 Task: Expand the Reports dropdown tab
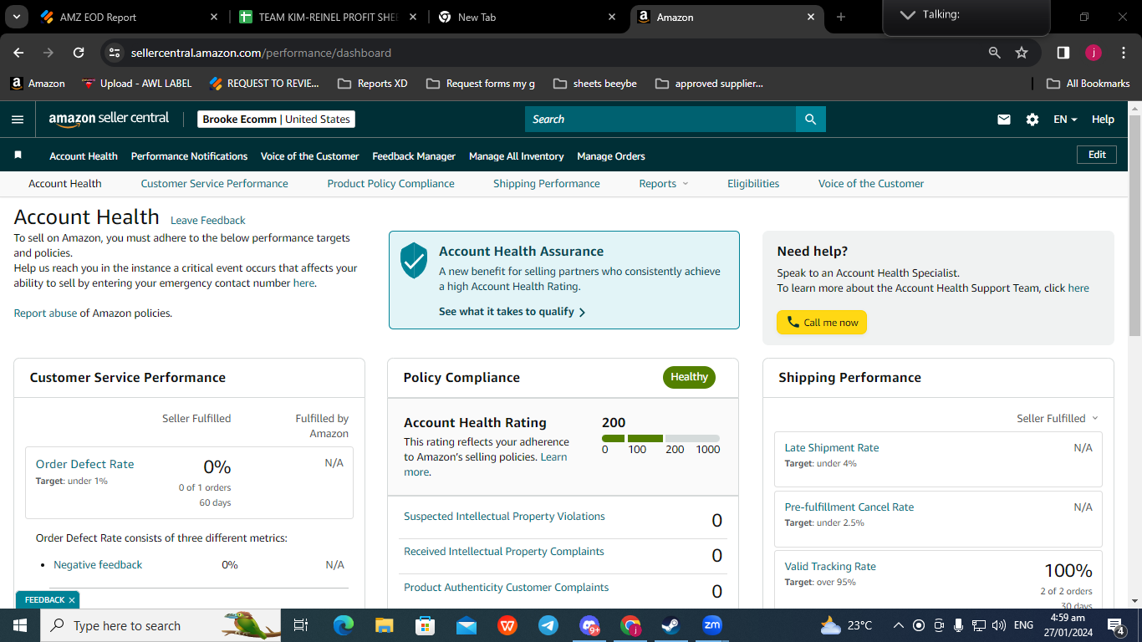click(x=664, y=184)
